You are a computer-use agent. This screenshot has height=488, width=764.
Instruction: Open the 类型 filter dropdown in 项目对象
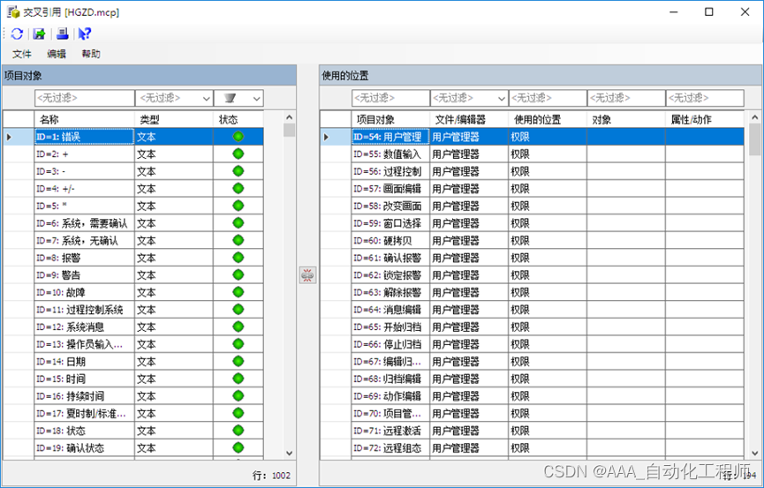(207, 98)
